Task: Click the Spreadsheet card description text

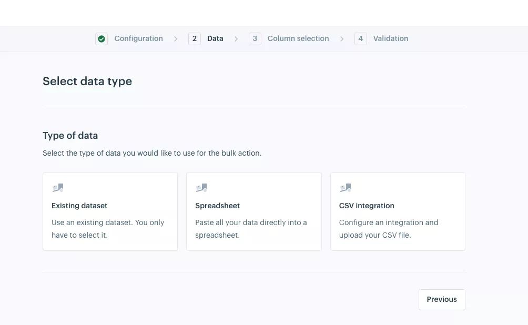Action: (251, 228)
